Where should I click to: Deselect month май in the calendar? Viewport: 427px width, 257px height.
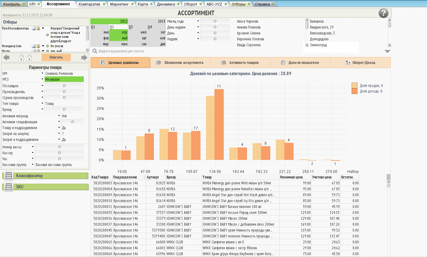tap(119, 38)
